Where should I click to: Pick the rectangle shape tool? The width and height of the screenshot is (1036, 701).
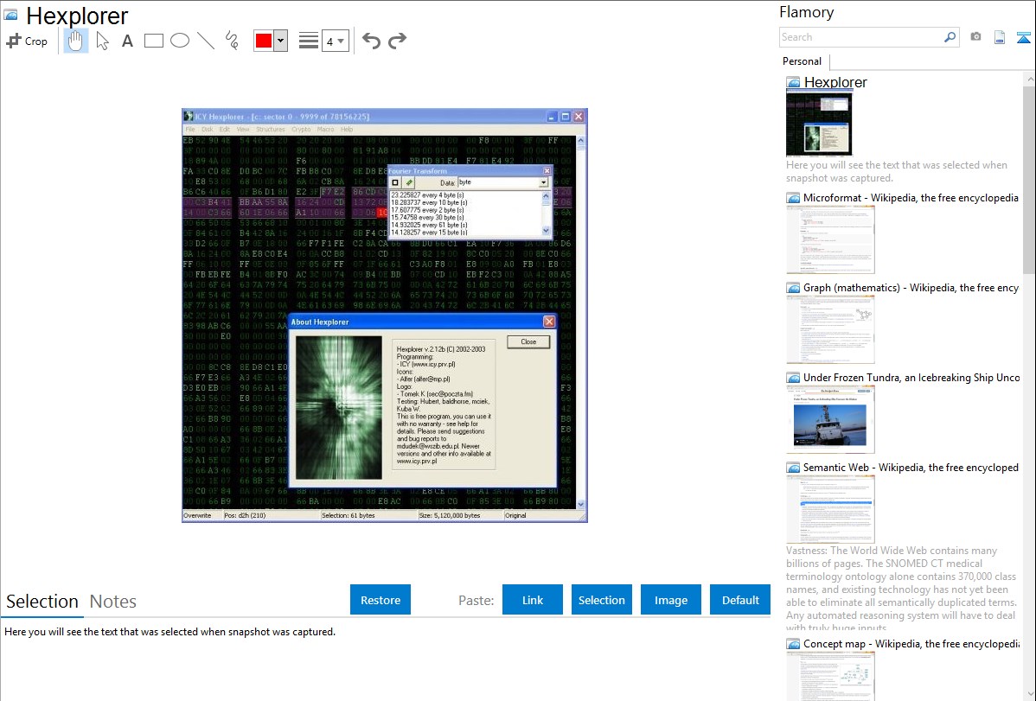[x=154, y=41]
